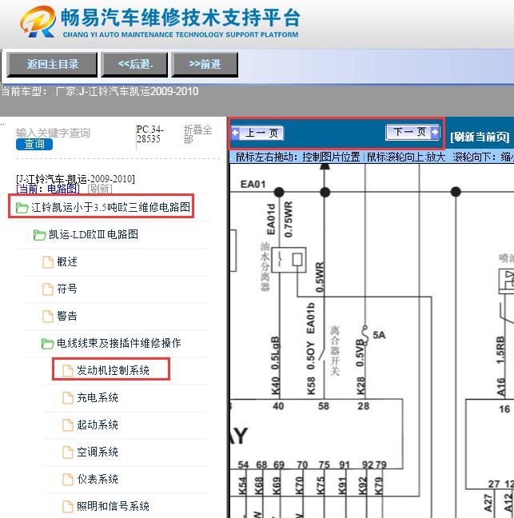Click the right arrow icon on 下一页
This screenshot has height=518, width=514.
point(435,133)
